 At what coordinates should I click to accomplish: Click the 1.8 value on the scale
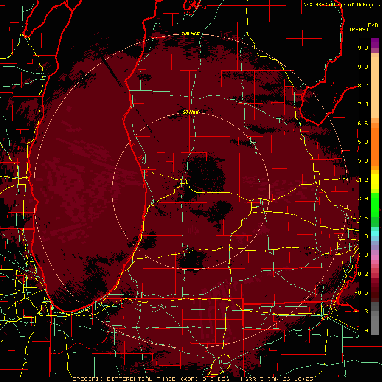coord(363,236)
